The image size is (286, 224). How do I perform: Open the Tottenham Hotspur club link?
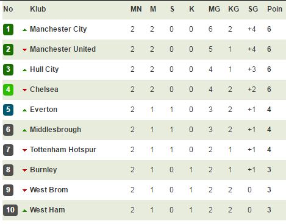(x=63, y=150)
